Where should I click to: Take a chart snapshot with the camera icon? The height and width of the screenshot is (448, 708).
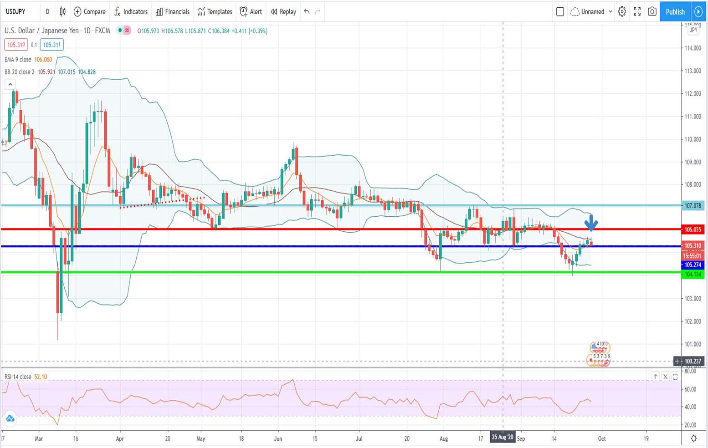[x=652, y=11]
